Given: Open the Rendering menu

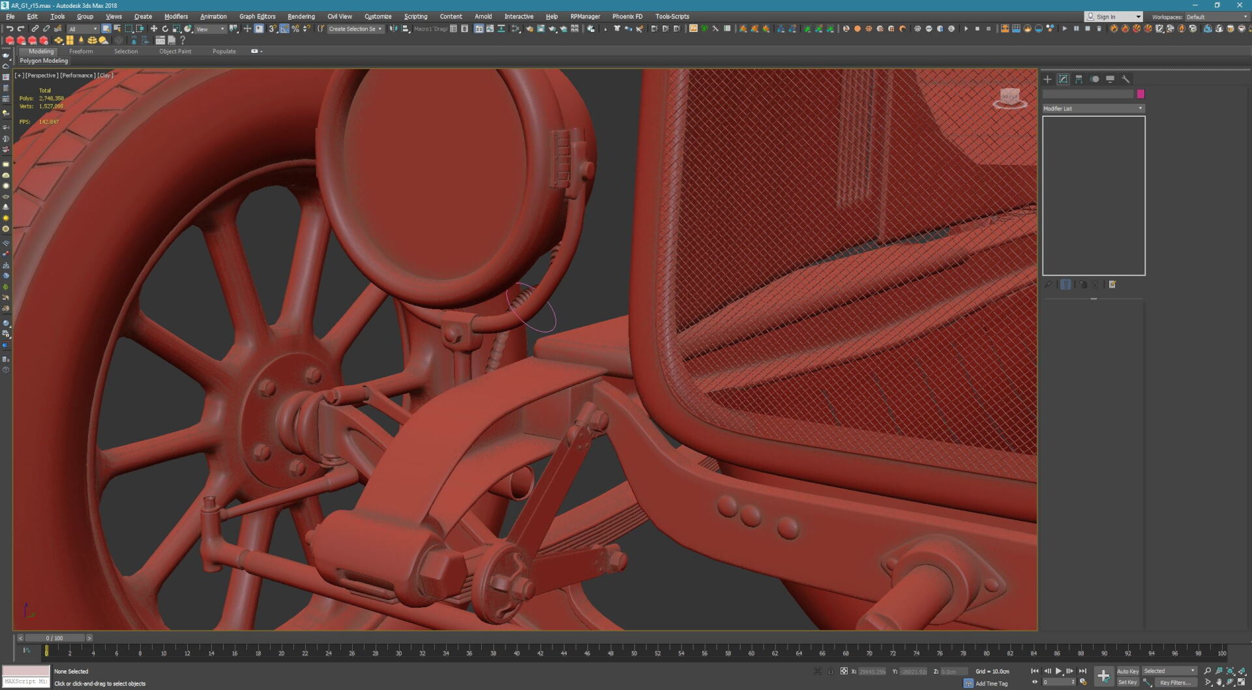Looking at the screenshot, I should coord(301,16).
